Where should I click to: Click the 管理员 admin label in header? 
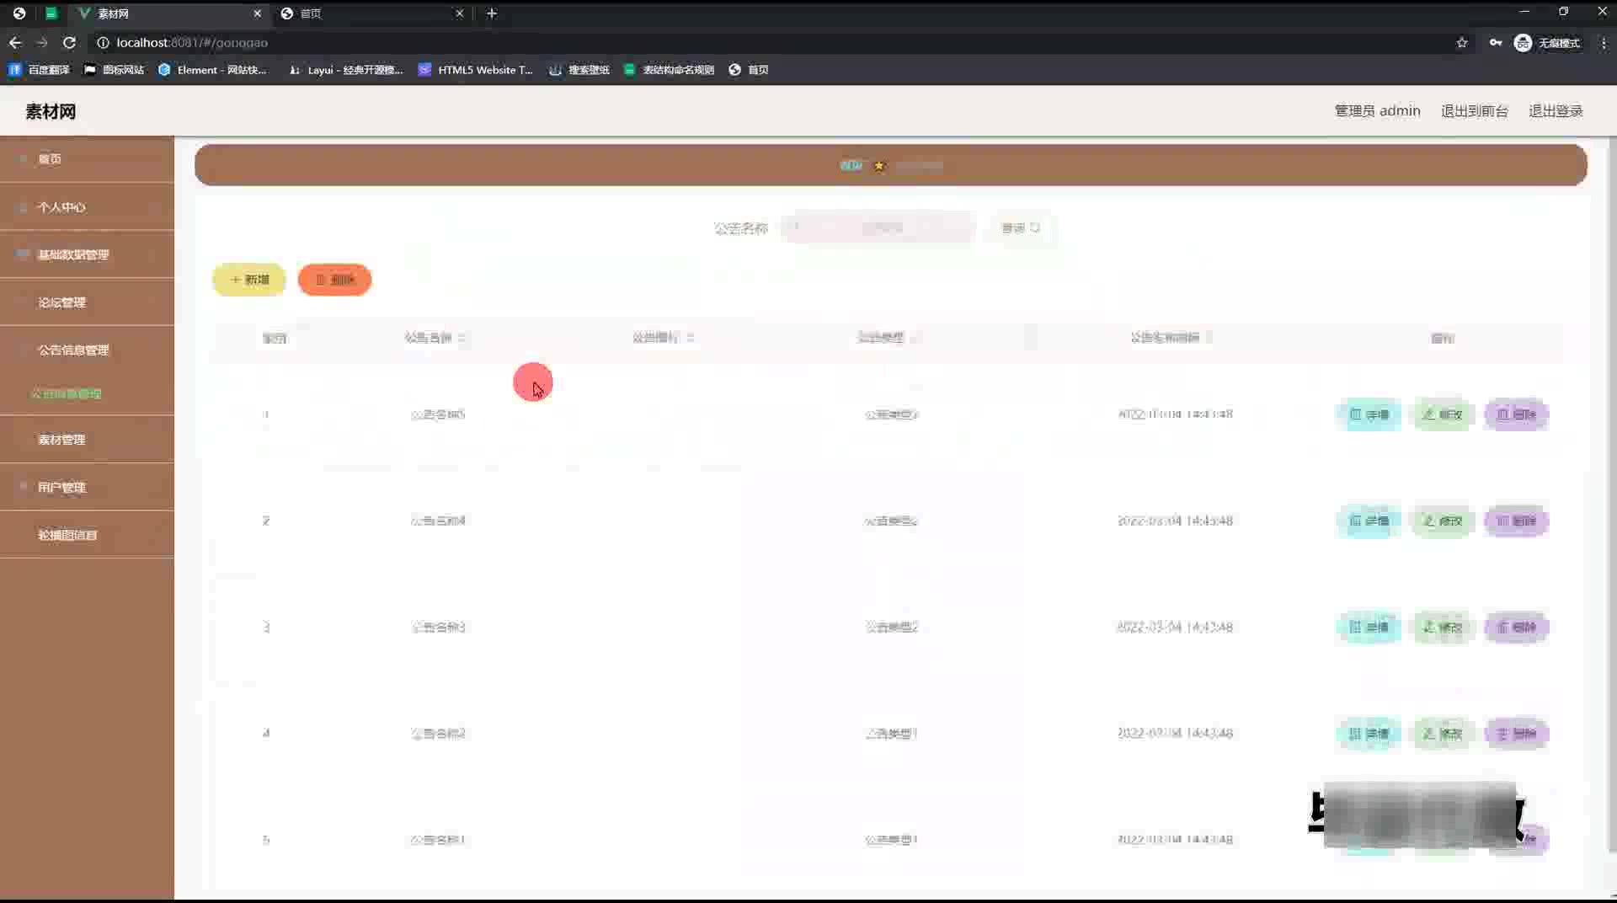[x=1377, y=111]
